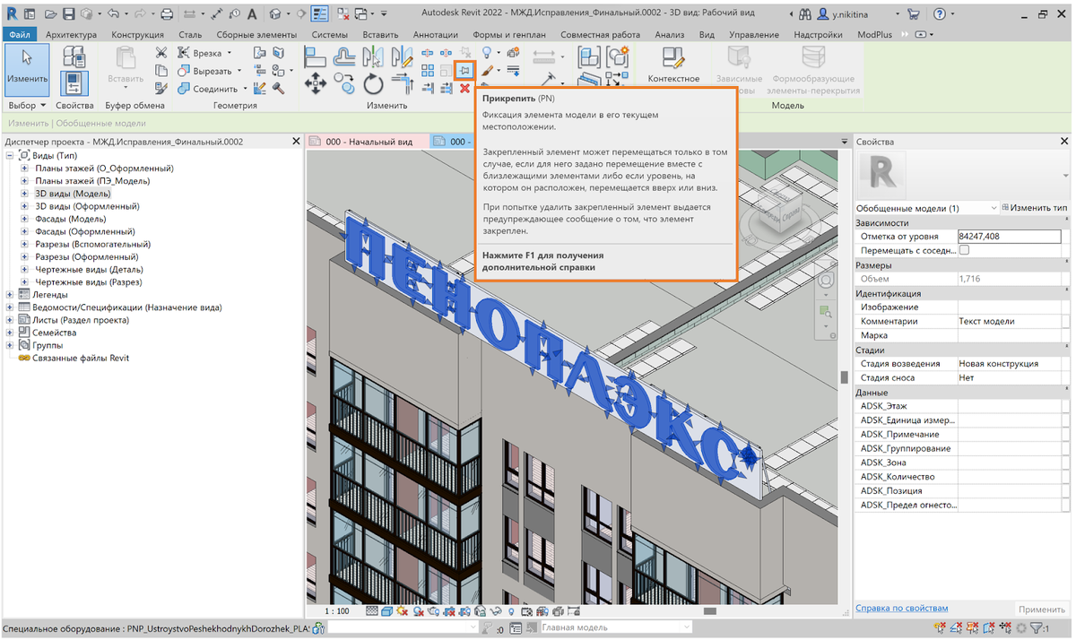The width and height of the screenshot is (1076, 640).
Task: Expand '3D виды (Модель)' node
Action: 25,194
